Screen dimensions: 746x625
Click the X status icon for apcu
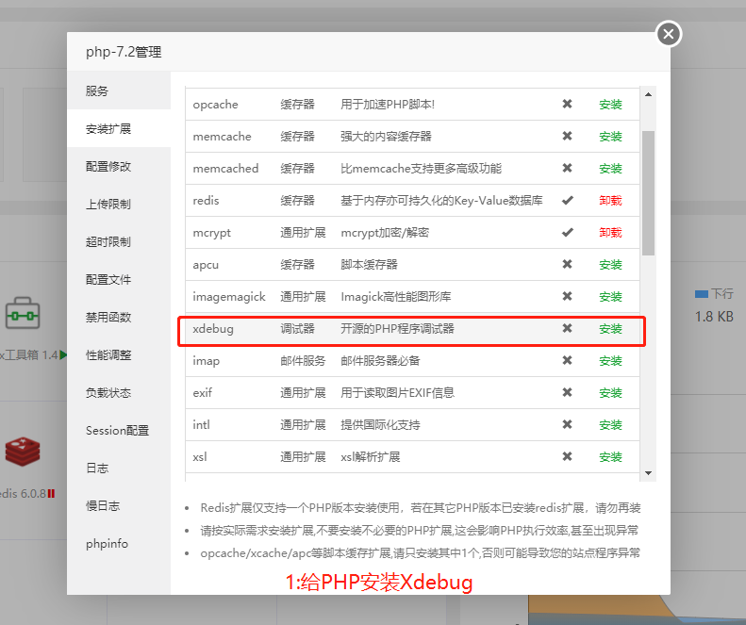pyautogui.click(x=567, y=264)
